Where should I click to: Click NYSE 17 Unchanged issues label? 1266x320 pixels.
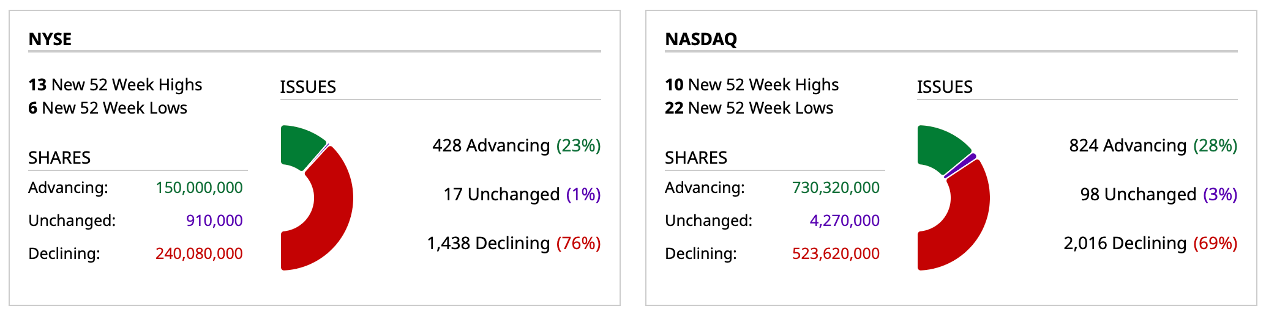tap(522, 194)
